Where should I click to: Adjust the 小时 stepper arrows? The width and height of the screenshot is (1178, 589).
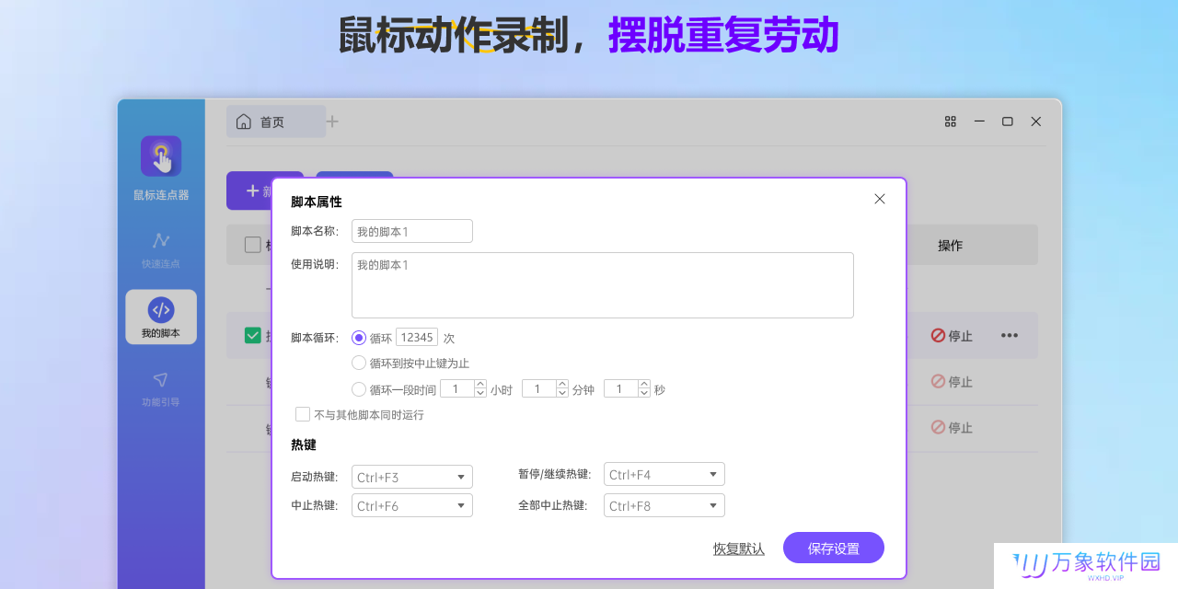coord(480,389)
